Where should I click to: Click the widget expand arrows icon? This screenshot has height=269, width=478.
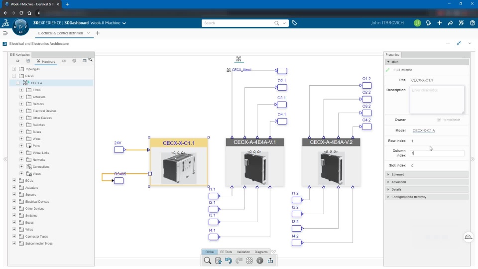point(459,43)
